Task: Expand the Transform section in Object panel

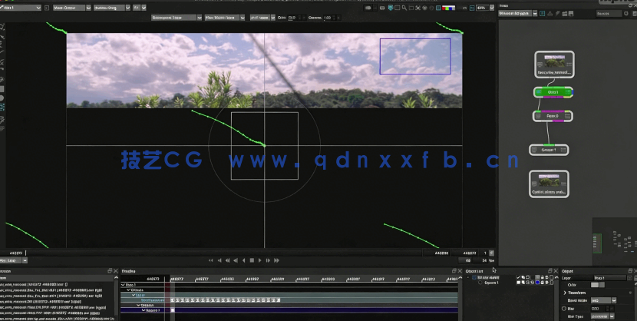Action: point(566,293)
